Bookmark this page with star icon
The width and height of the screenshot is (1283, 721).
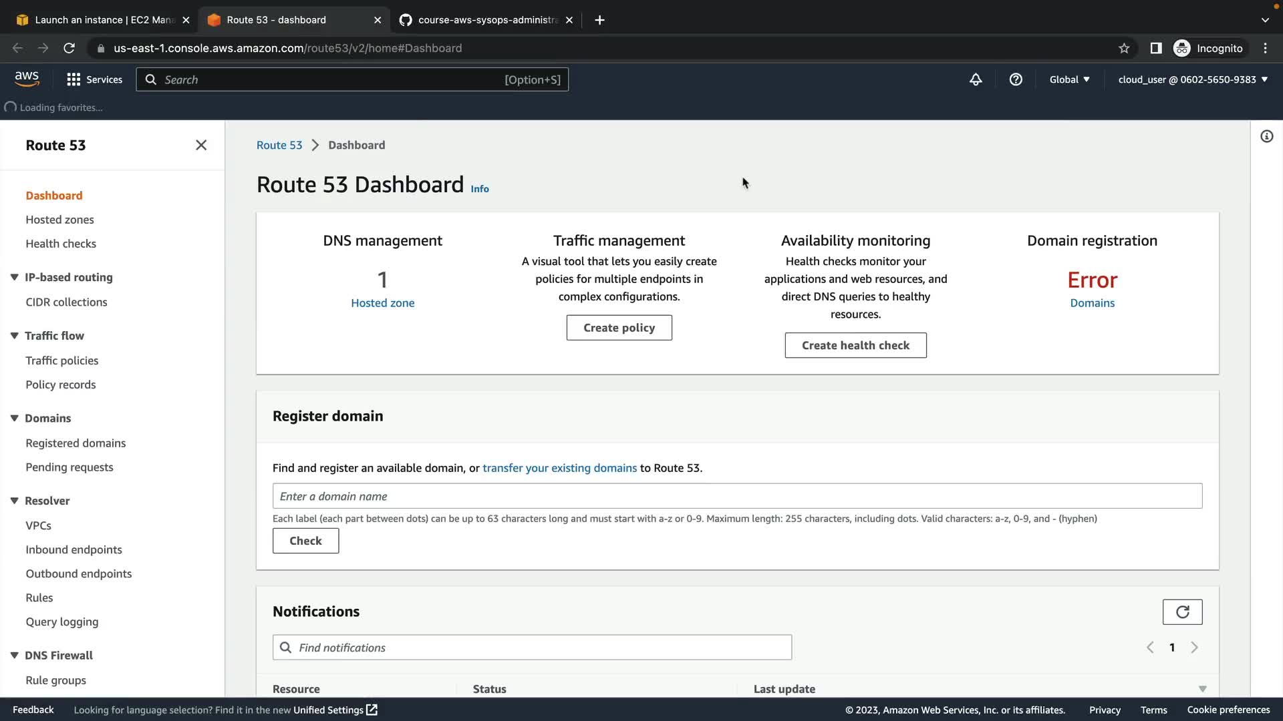[1124, 48]
